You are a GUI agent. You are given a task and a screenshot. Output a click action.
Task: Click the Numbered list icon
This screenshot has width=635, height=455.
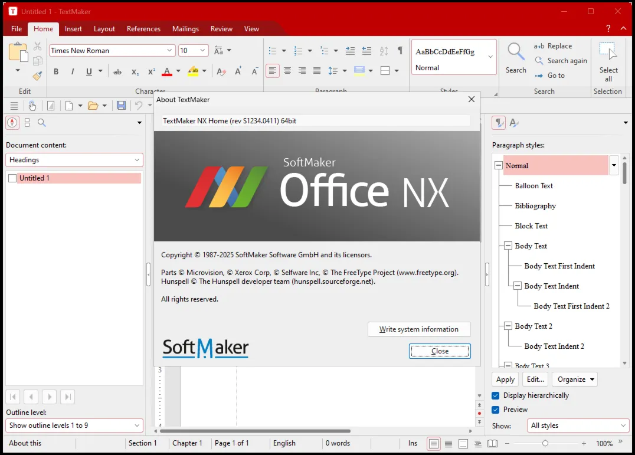299,51
